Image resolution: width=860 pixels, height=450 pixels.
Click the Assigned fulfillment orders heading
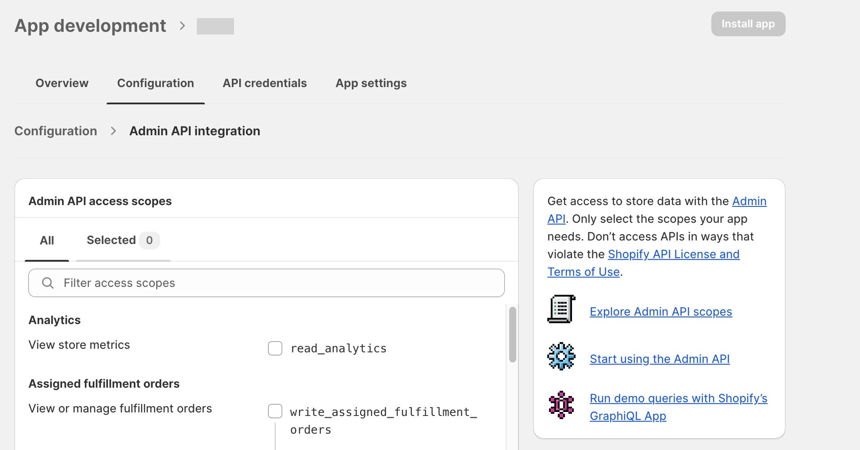click(104, 384)
